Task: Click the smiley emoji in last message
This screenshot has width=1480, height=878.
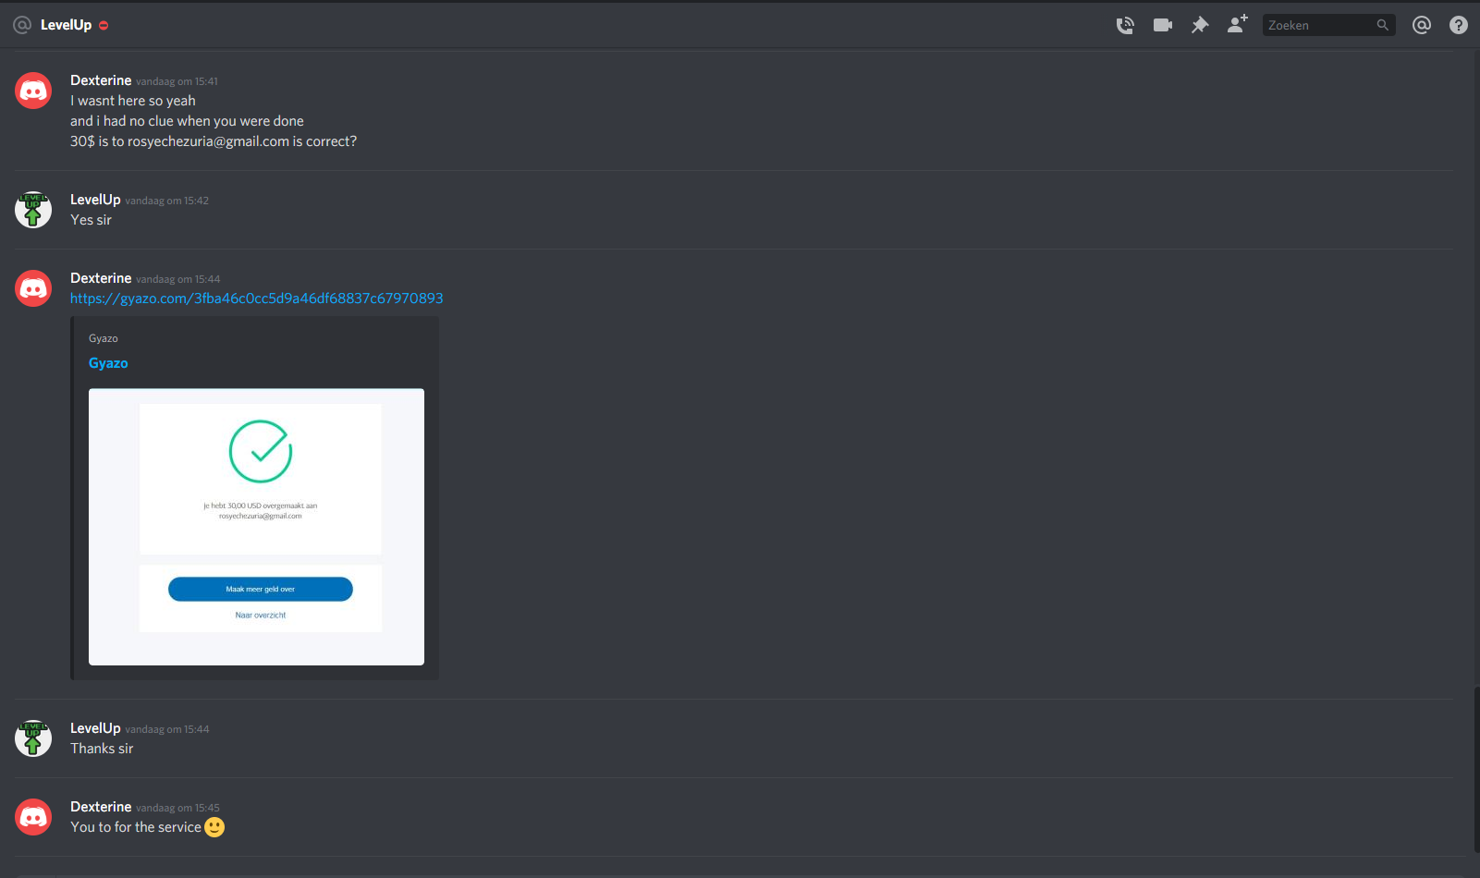Action: point(214,827)
